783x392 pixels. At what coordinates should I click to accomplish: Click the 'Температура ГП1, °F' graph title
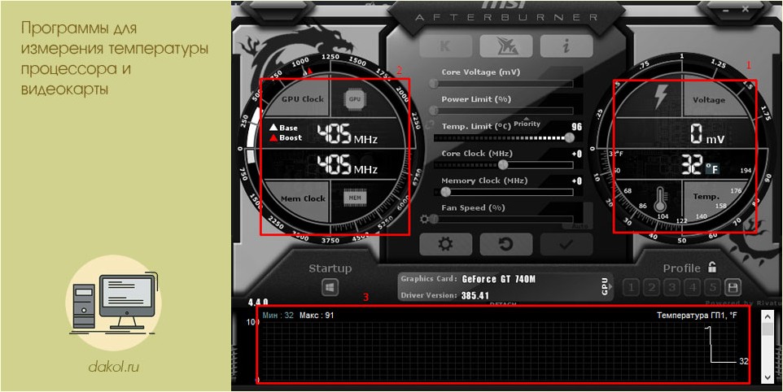click(696, 316)
